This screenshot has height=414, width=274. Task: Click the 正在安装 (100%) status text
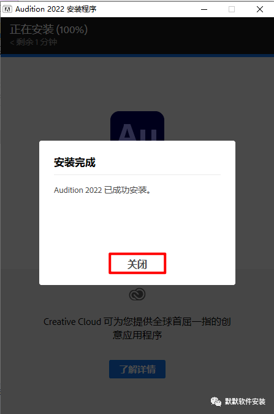point(49,29)
